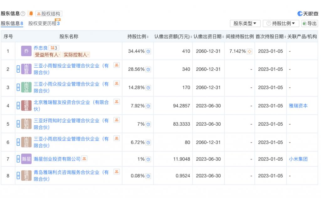Click the help question mark next to 股东信息

[23, 14]
